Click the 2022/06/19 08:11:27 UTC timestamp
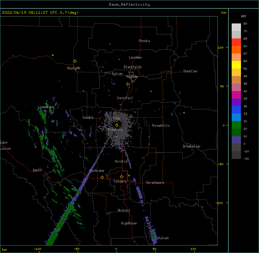Viewport: 259px width, 253px height. [x=29, y=13]
